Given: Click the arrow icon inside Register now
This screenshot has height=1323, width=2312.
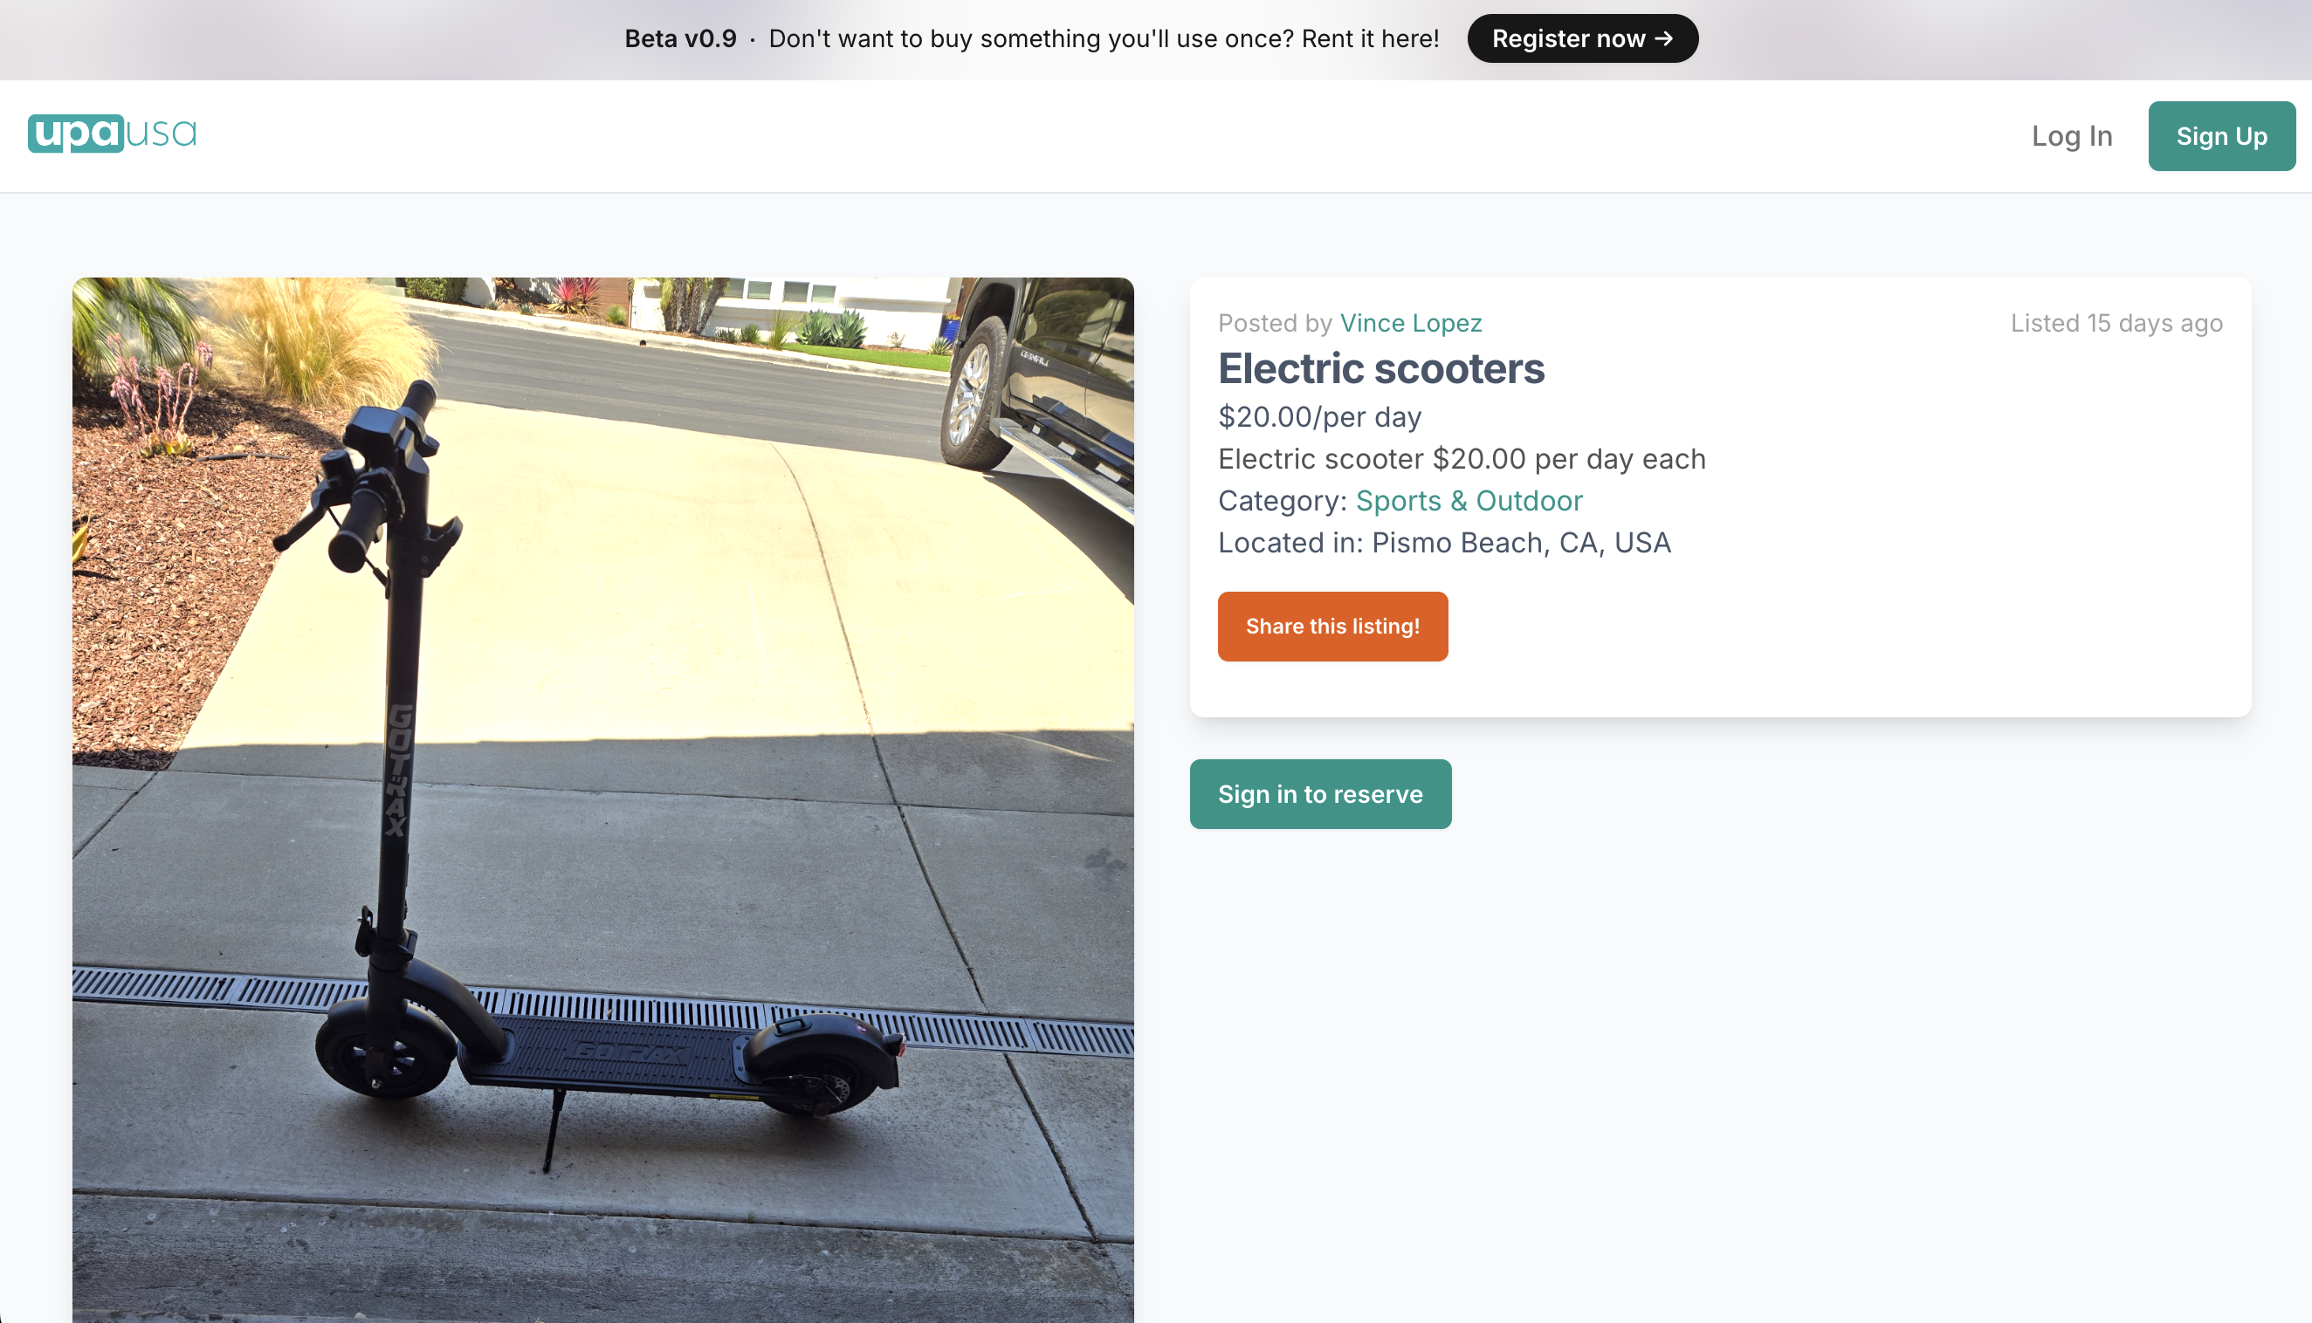Looking at the screenshot, I should pyautogui.click(x=1663, y=38).
